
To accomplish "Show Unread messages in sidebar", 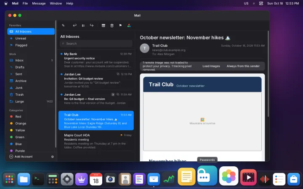I will tap(31, 38).
